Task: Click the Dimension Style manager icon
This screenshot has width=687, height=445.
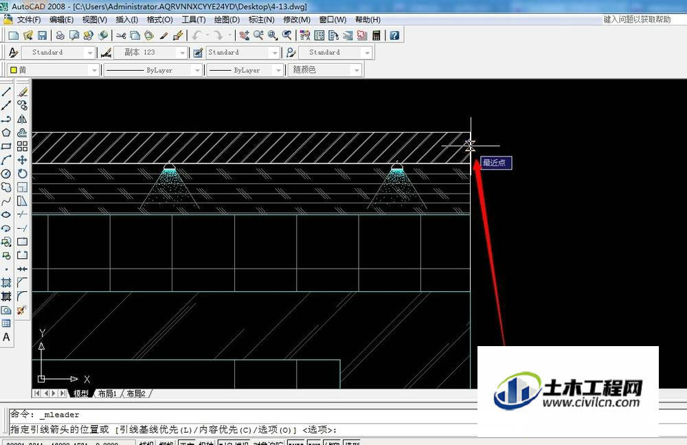Action: (106, 53)
